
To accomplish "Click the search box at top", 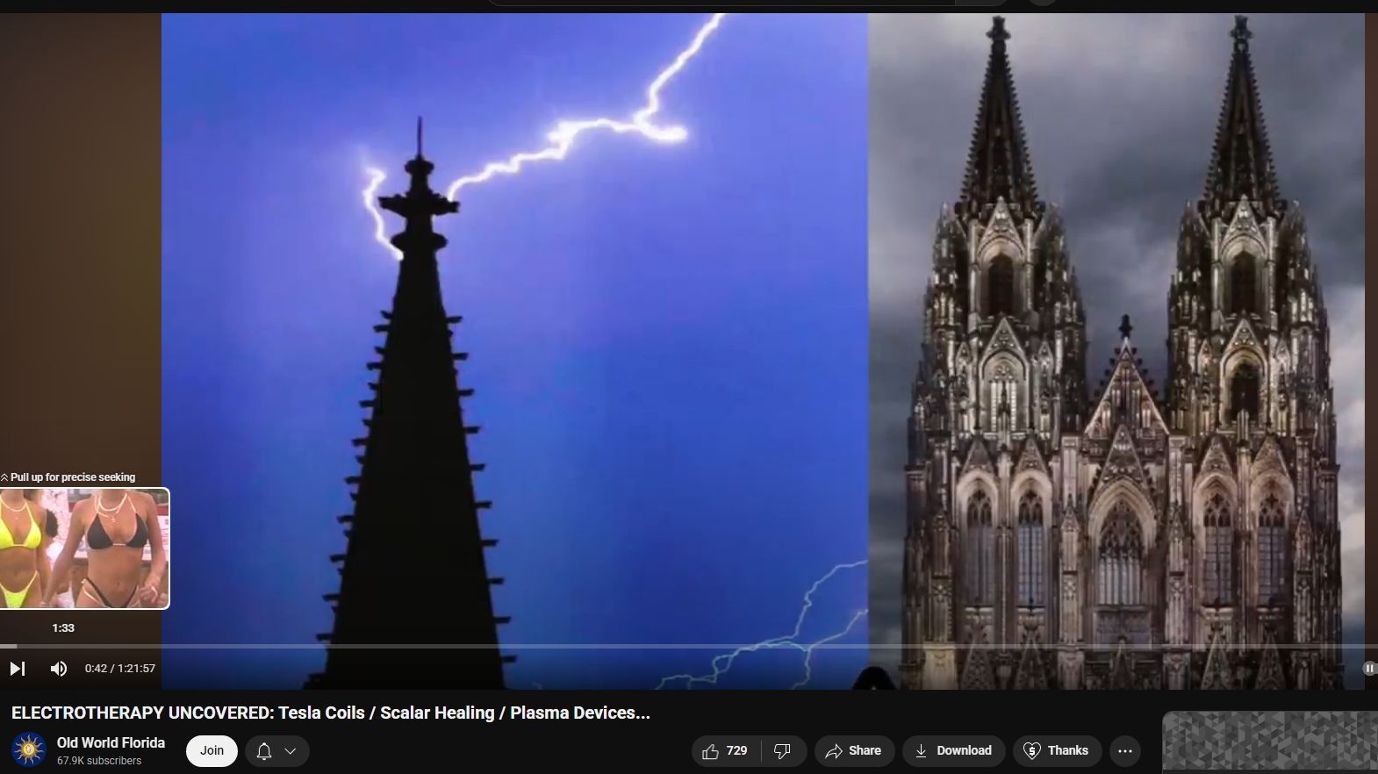I will tap(720, 3).
